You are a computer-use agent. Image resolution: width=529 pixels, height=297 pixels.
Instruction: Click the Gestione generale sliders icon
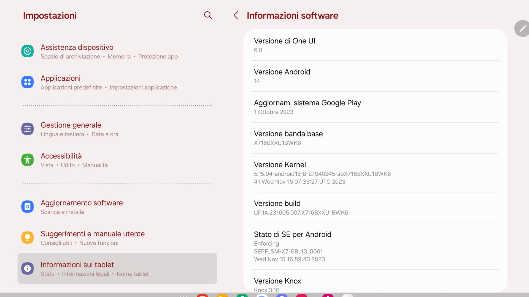point(28,129)
